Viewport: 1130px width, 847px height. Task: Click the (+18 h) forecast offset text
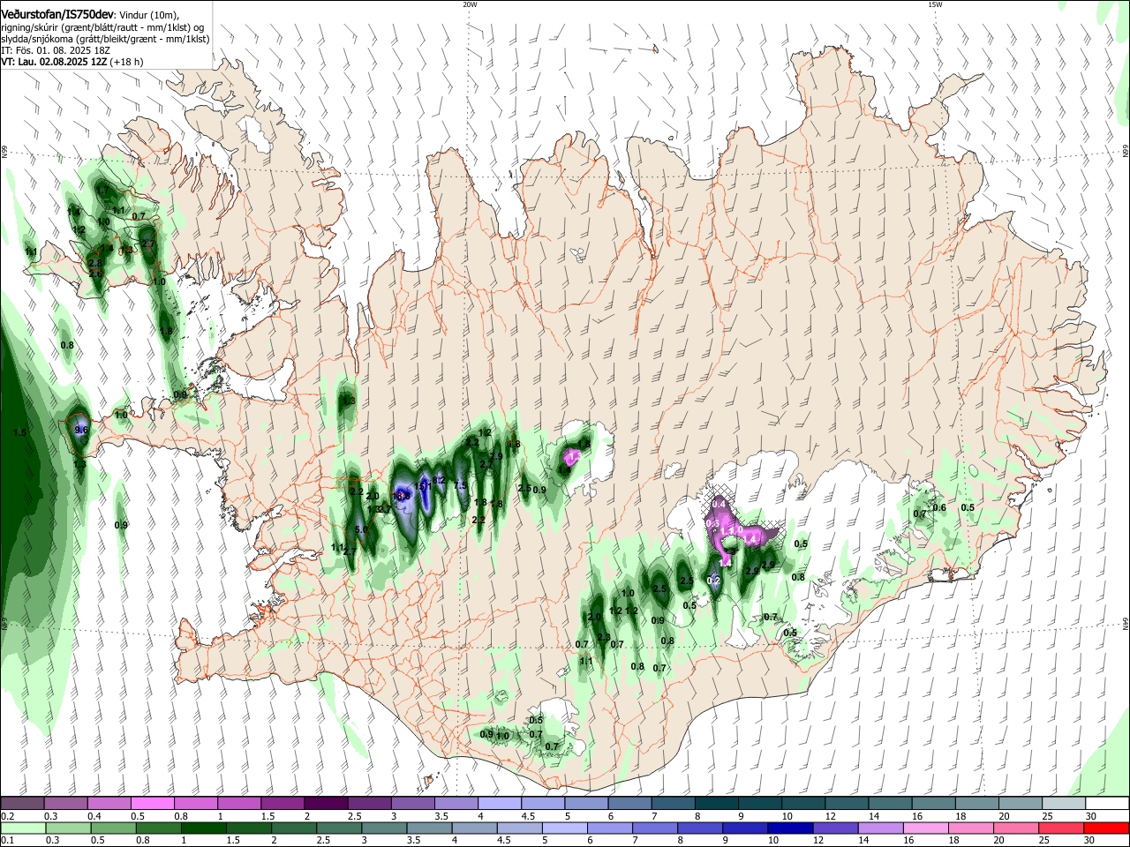[126, 63]
